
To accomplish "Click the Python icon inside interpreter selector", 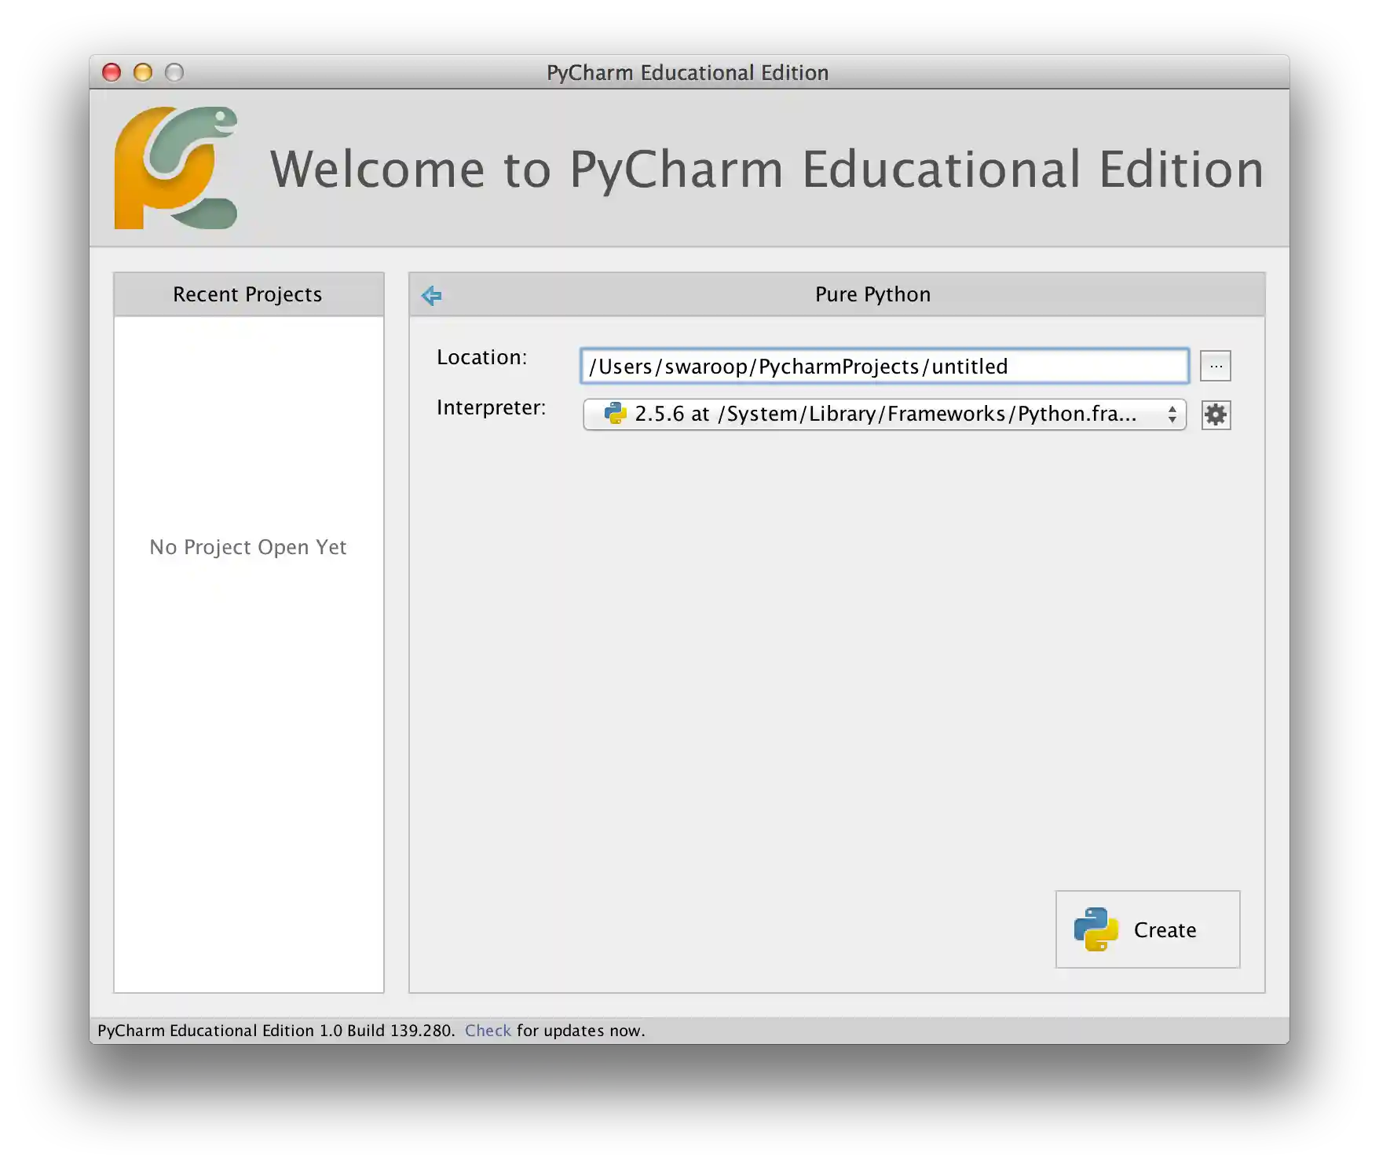I will pyautogui.click(x=615, y=414).
